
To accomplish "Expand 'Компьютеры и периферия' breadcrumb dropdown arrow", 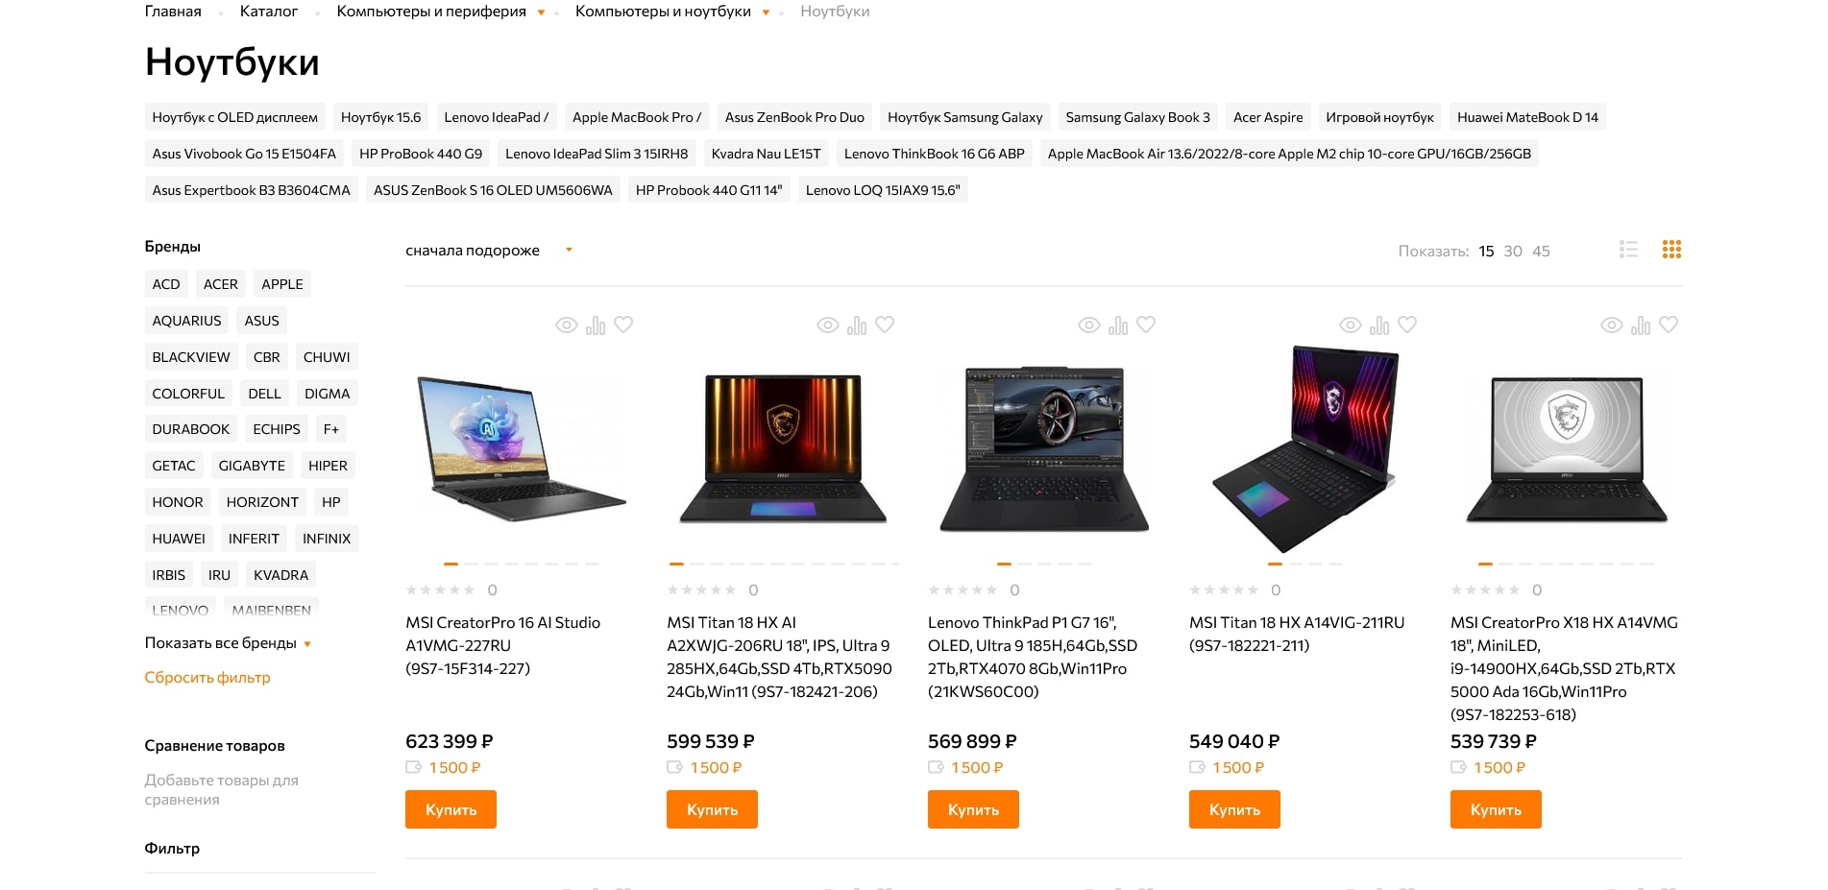I will point(541,12).
